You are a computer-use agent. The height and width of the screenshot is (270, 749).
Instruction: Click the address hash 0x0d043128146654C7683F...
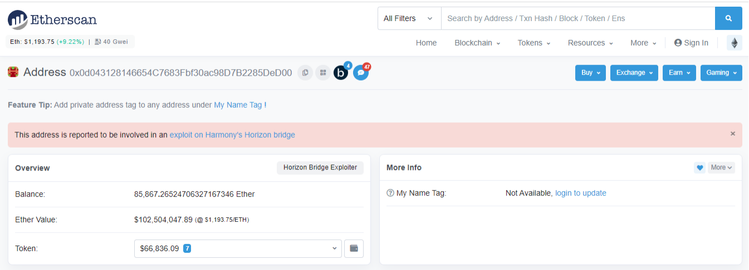(180, 72)
